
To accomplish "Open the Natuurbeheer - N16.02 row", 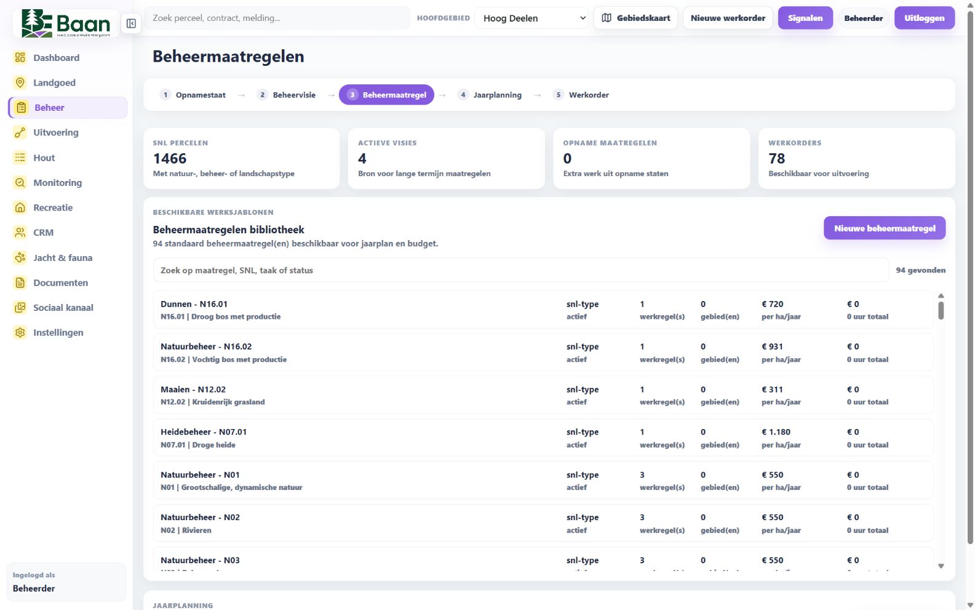I will pos(543,353).
